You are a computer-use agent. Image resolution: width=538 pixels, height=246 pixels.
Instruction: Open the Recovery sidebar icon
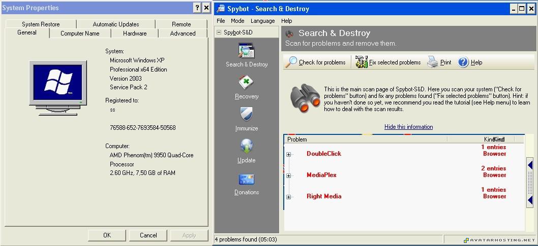[x=246, y=83]
